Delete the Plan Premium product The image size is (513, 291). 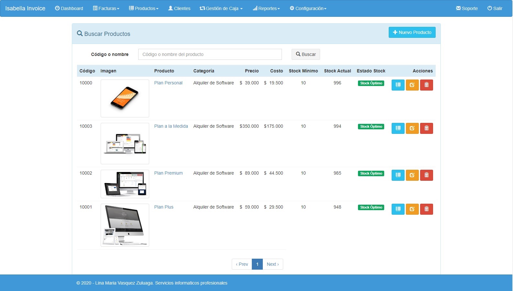426,175
